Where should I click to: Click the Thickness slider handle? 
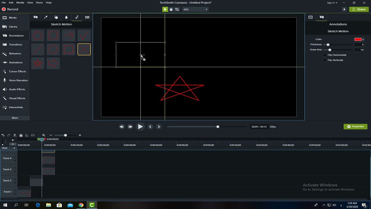click(328, 45)
